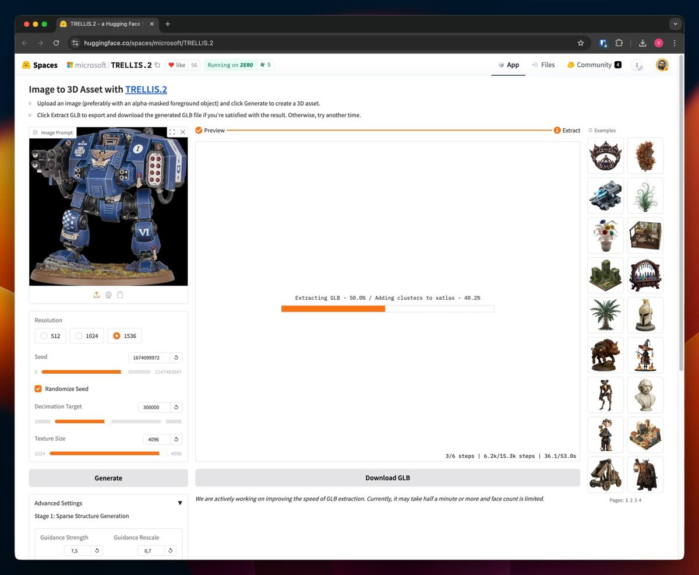699x575 pixels.
Task: Select the sci-fi tank example thumbnail
Action: coord(605,195)
